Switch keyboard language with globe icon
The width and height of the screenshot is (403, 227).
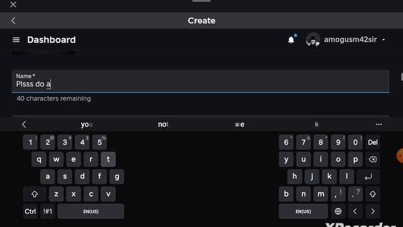coord(338,211)
